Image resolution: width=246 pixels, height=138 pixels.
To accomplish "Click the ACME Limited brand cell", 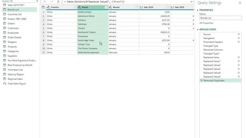I will tap(93, 12).
